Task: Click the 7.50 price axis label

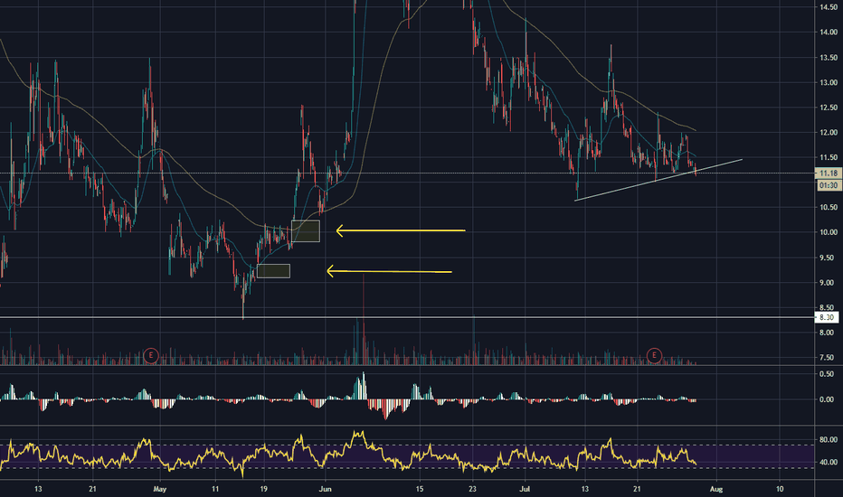Action: 828,357
